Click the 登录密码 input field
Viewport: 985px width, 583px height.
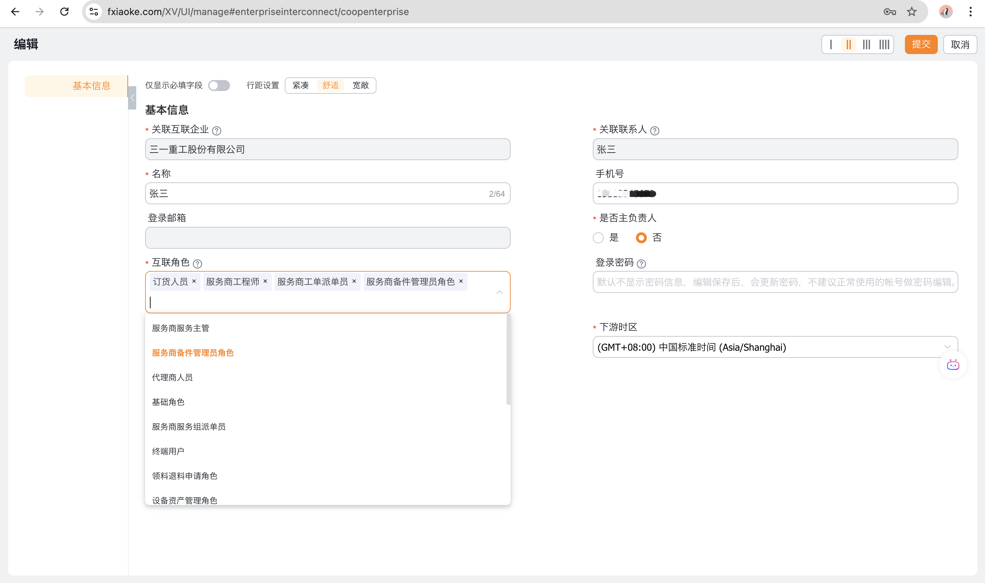coord(775,282)
